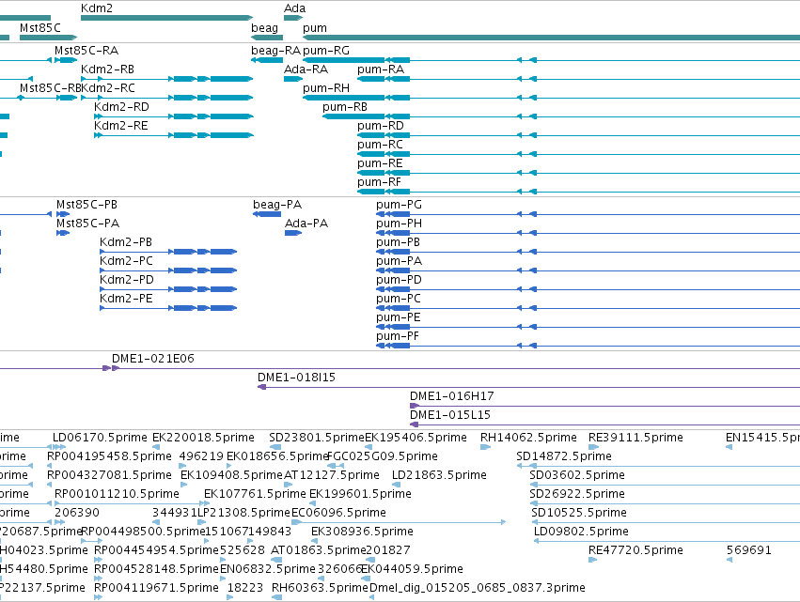Screen dimensions: 800x602
Task: Click EST RH60363.5prime
Action: (x=320, y=589)
